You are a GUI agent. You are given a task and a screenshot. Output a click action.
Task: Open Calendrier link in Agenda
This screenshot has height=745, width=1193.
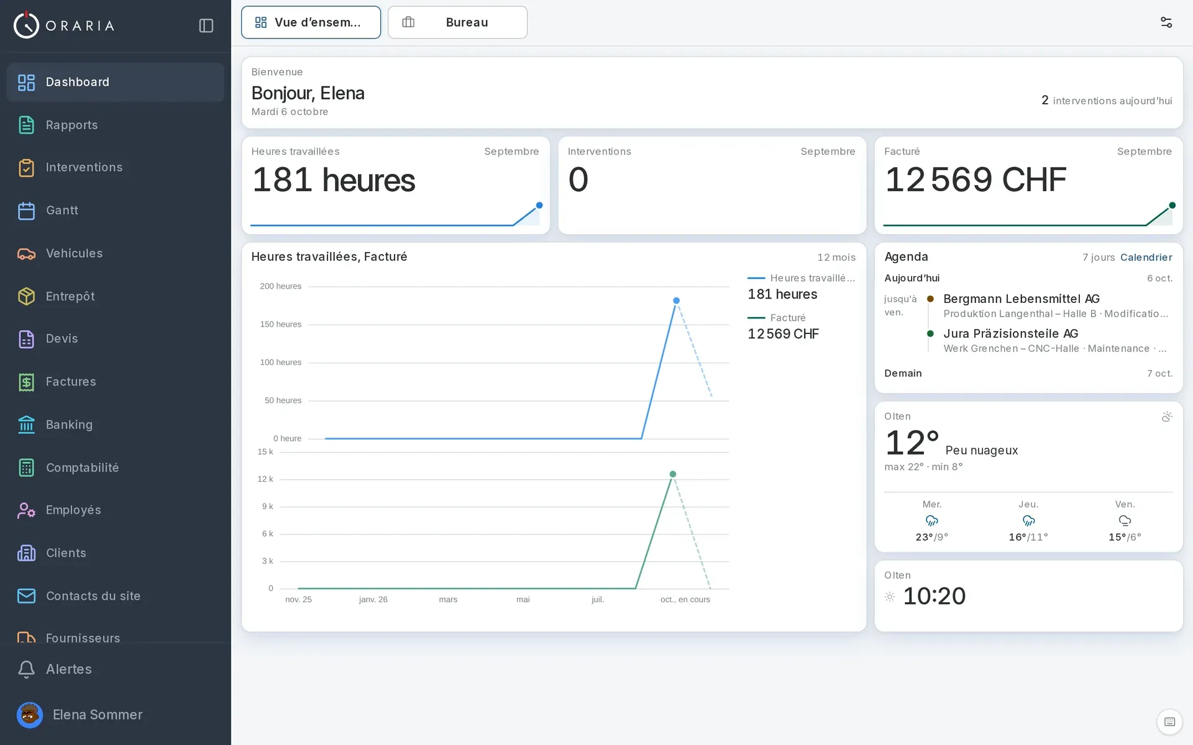click(x=1146, y=257)
